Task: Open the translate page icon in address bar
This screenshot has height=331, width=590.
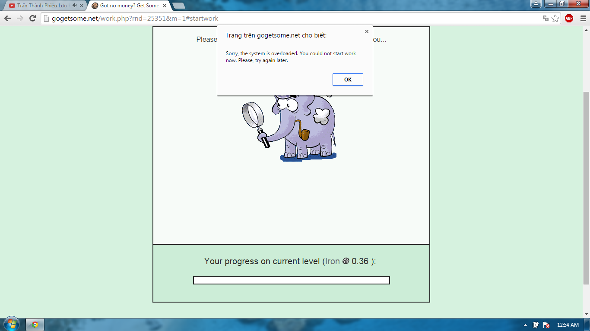Action: tap(546, 19)
